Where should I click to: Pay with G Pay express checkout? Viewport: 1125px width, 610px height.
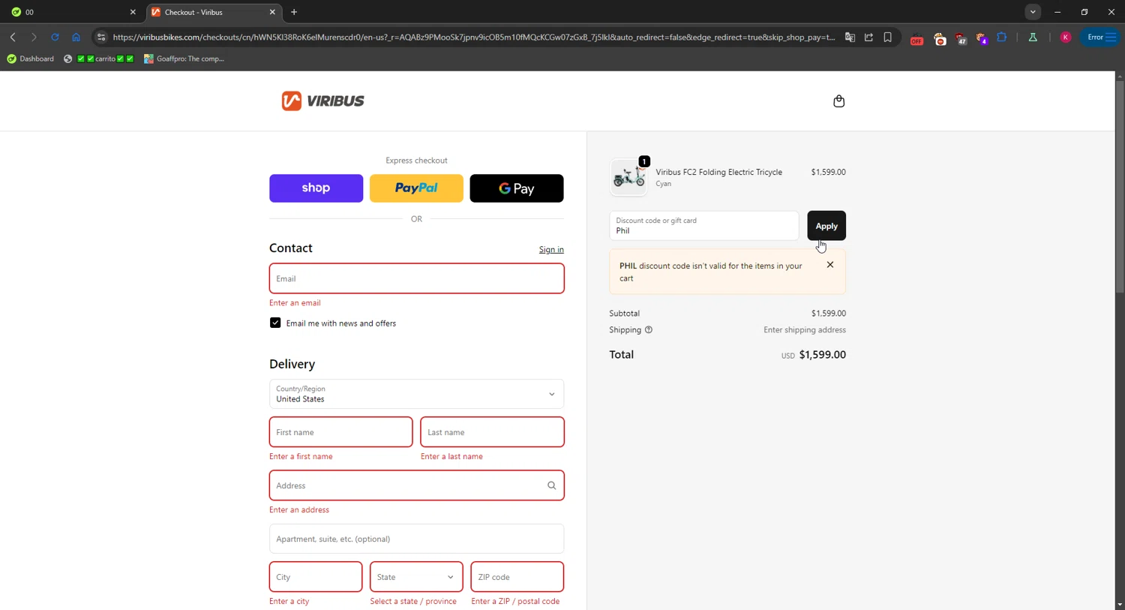[517, 188]
